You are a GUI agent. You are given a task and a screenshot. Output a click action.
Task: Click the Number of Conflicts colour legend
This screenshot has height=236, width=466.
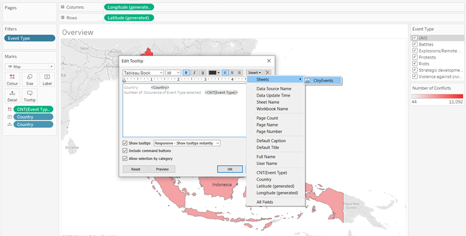pos(437,96)
